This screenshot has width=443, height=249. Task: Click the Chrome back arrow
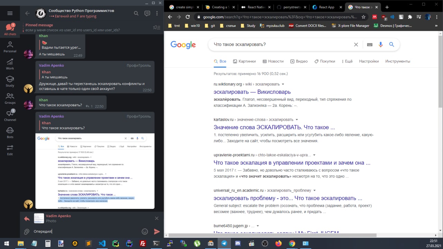click(170, 17)
